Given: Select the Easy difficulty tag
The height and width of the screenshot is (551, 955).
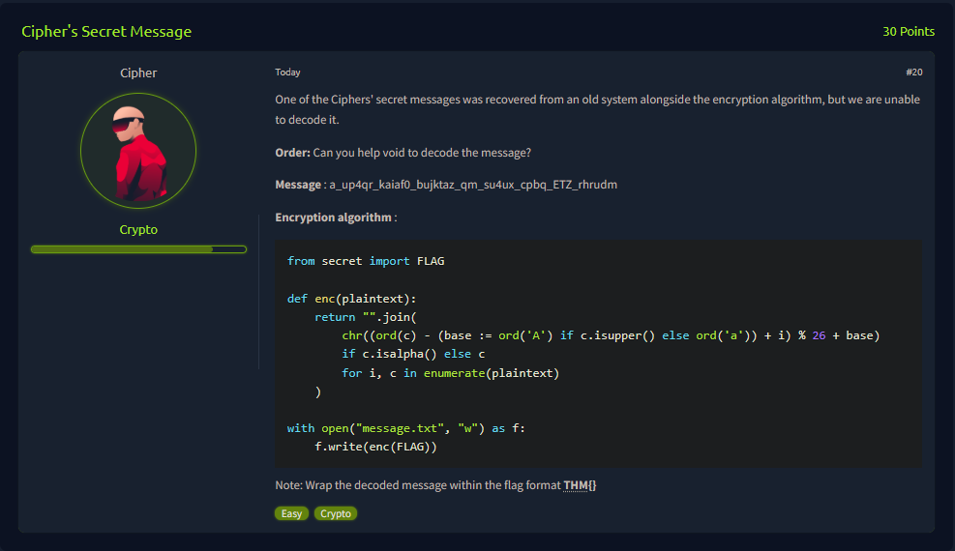Looking at the screenshot, I should coord(291,513).
